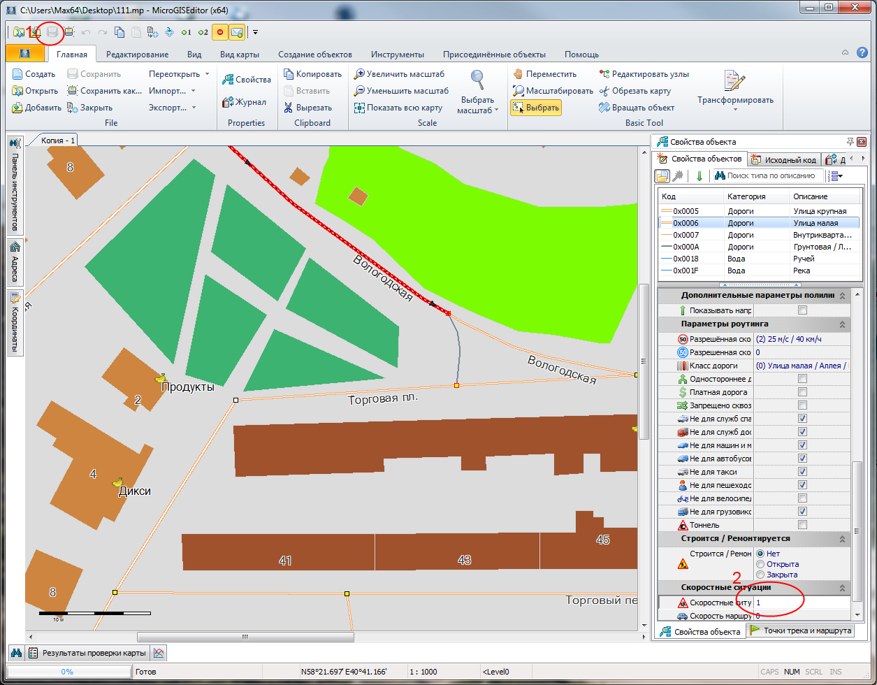The image size is (877, 685).
Task: Click Zoom in magnifier icon
Action: tap(399, 74)
